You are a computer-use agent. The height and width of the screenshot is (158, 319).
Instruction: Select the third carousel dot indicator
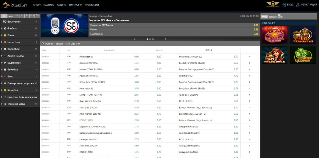pos(153,39)
